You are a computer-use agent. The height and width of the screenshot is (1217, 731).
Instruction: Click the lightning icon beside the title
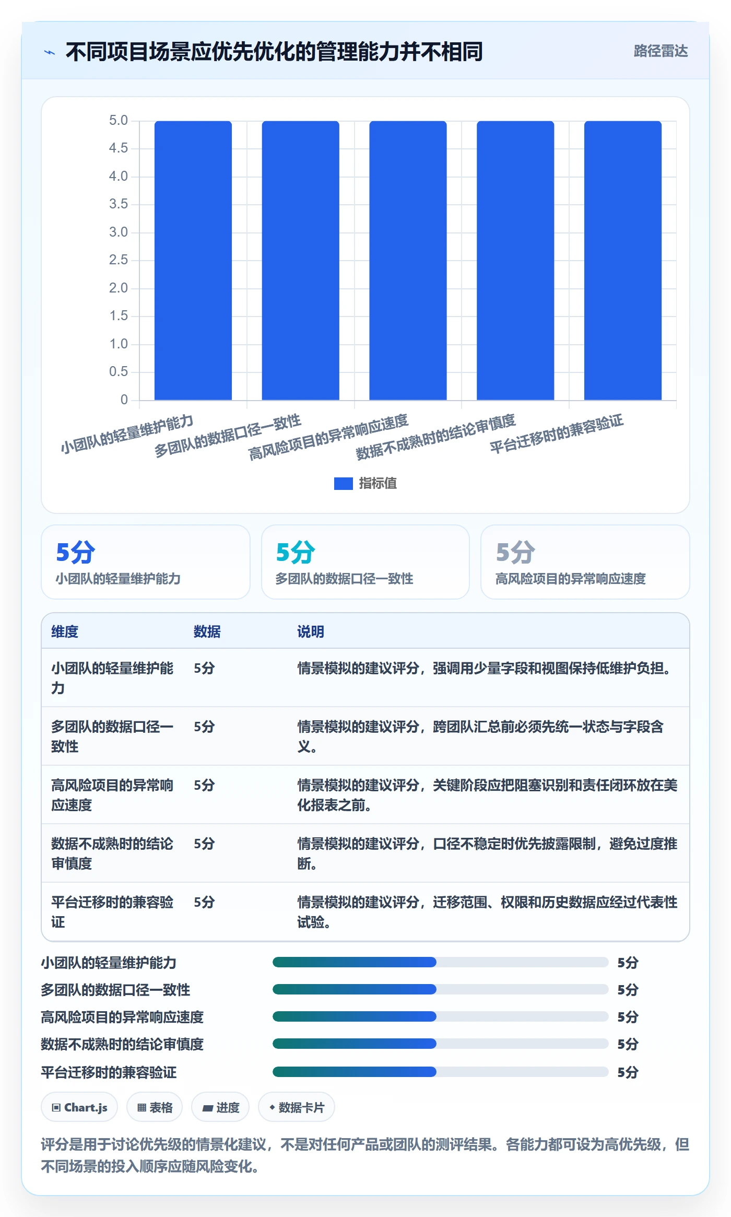(50, 52)
